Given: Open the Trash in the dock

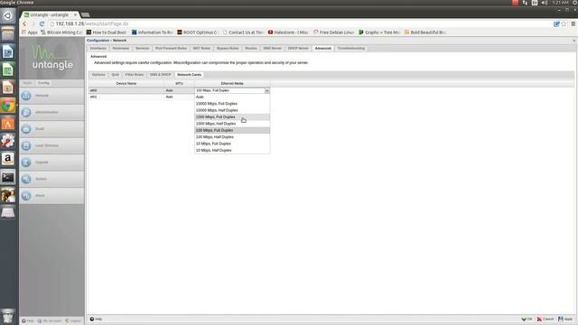Looking at the screenshot, I should point(8,316).
